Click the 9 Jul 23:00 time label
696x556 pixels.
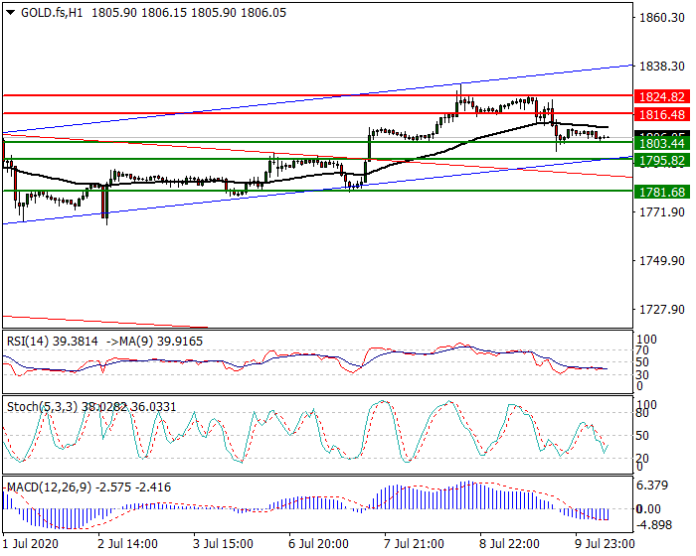[605, 544]
